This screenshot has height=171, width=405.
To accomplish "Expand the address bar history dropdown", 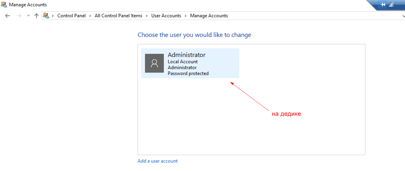I will pos(403,16).
